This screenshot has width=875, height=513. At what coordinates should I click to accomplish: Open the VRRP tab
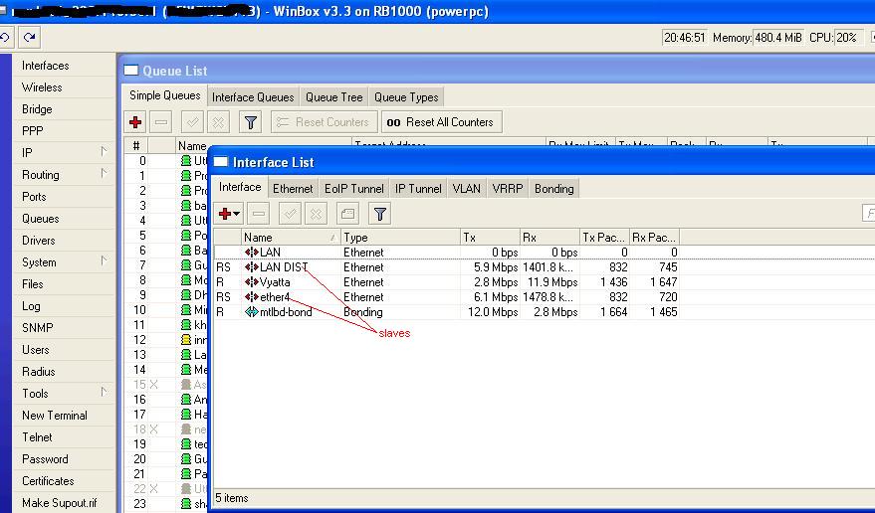[x=508, y=189]
